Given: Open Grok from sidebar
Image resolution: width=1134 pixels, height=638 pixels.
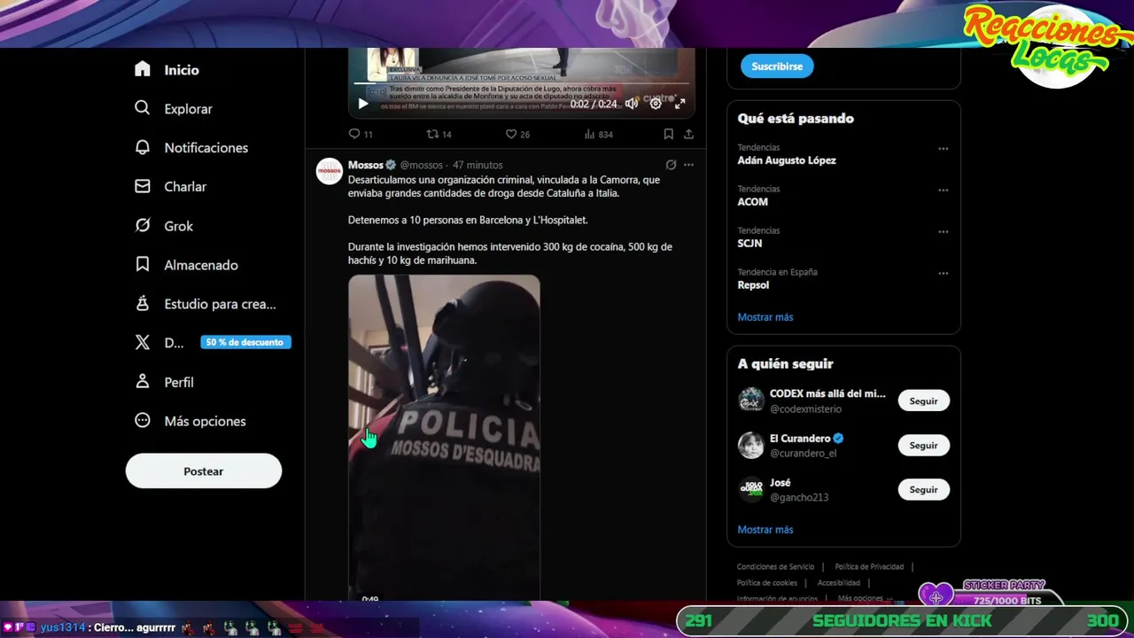Looking at the screenshot, I should click(x=164, y=226).
